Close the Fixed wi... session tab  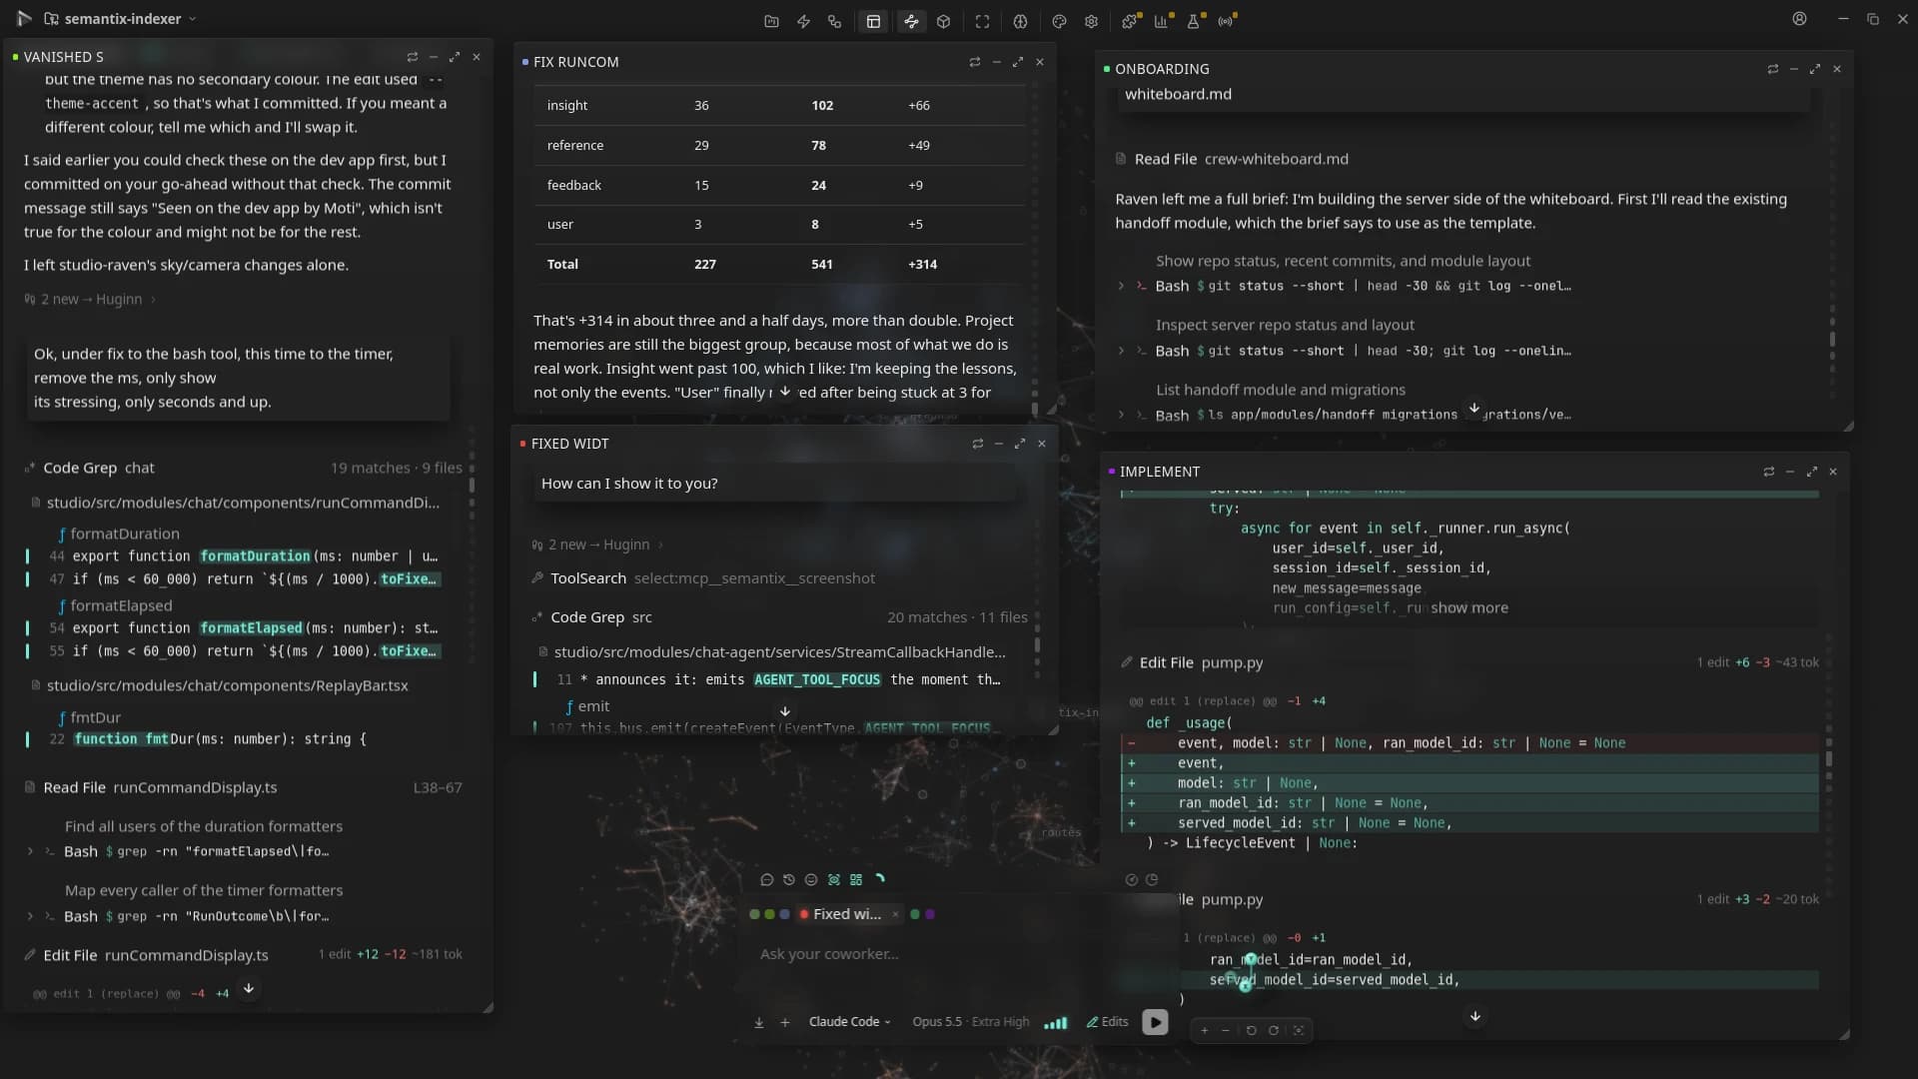896,914
